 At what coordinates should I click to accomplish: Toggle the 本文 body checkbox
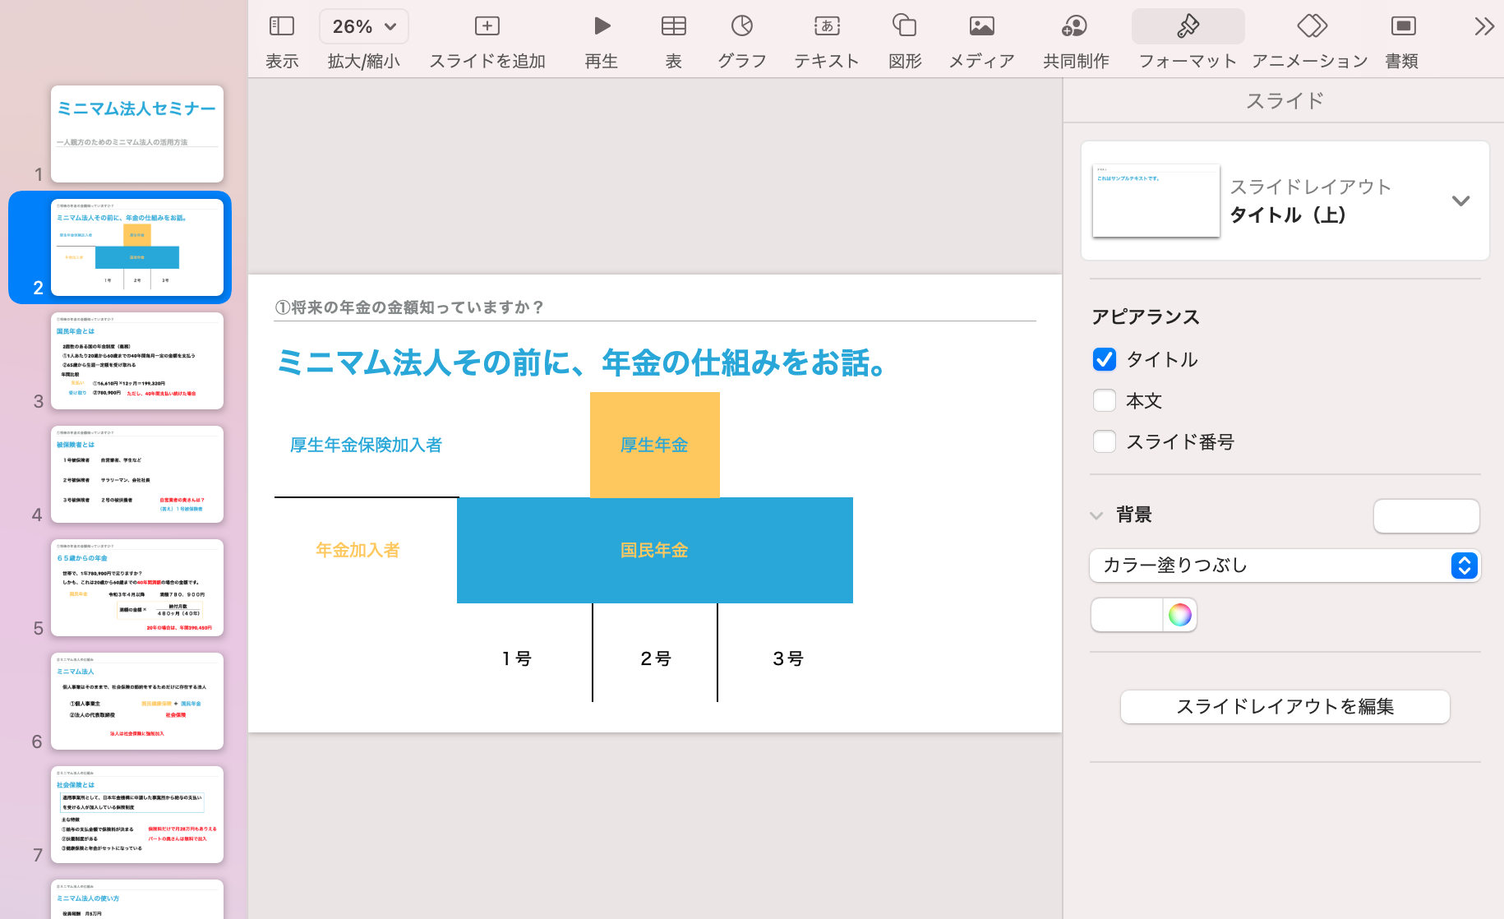(x=1105, y=400)
